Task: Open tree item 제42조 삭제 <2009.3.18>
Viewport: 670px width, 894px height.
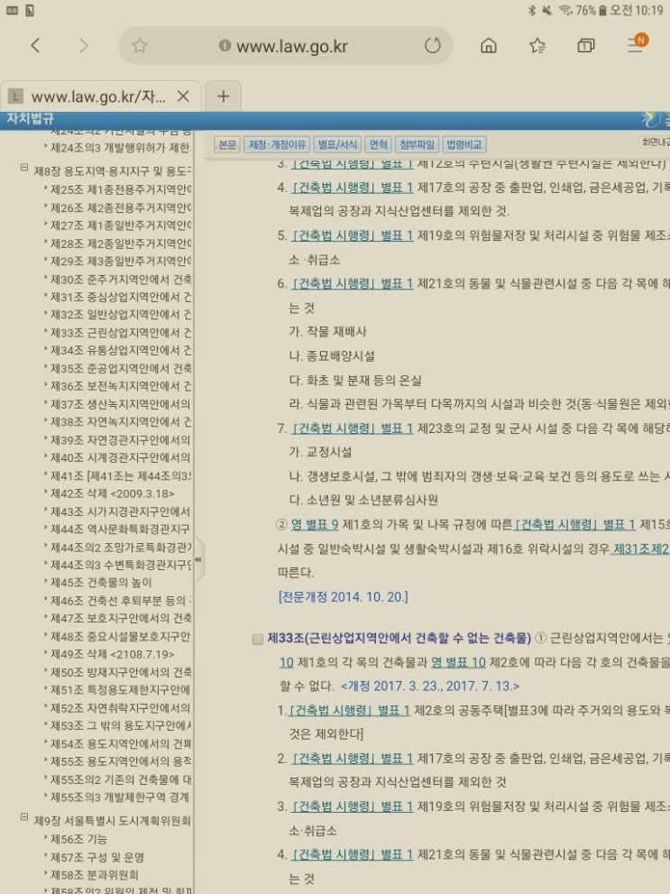Action: point(112,493)
